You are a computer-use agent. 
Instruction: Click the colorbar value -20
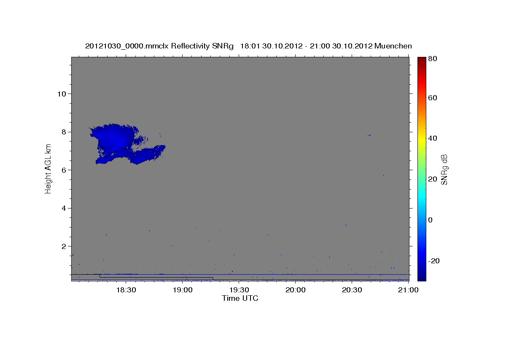point(434,261)
